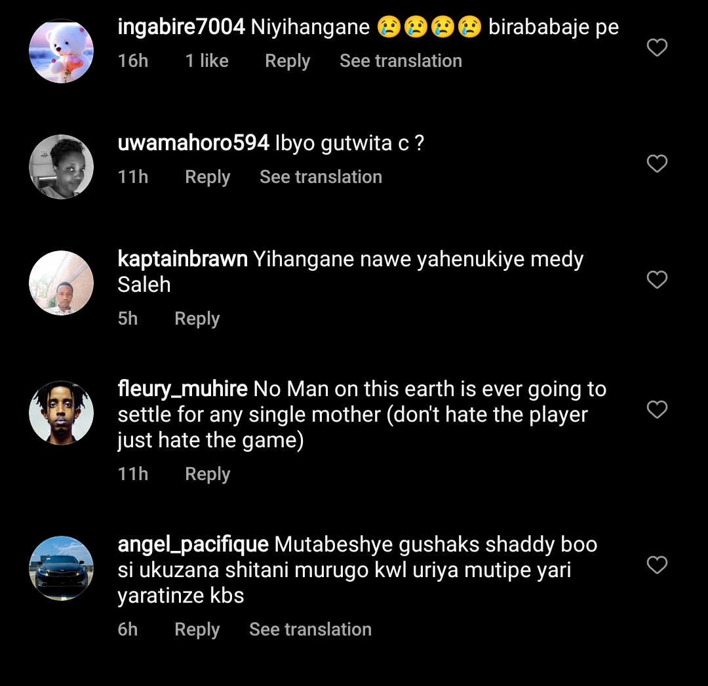The image size is (708, 686).
Task: Reply to ingabire7004's comment
Action: coord(287,61)
